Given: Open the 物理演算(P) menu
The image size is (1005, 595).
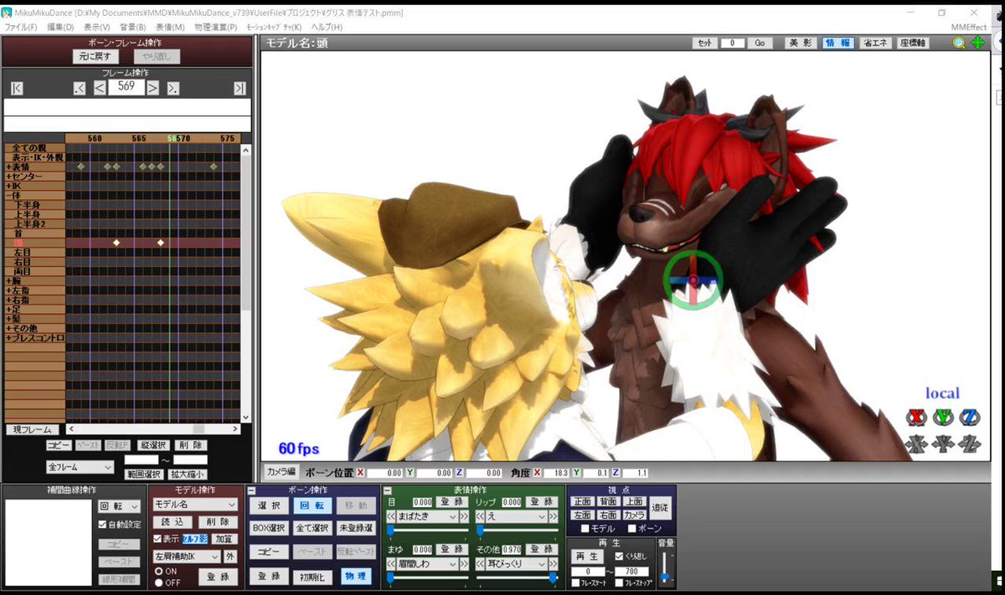Looking at the screenshot, I should click(215, 28).
